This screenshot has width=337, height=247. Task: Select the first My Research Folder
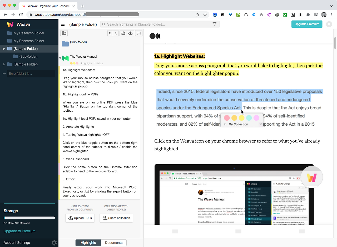[x=29, y=33]
